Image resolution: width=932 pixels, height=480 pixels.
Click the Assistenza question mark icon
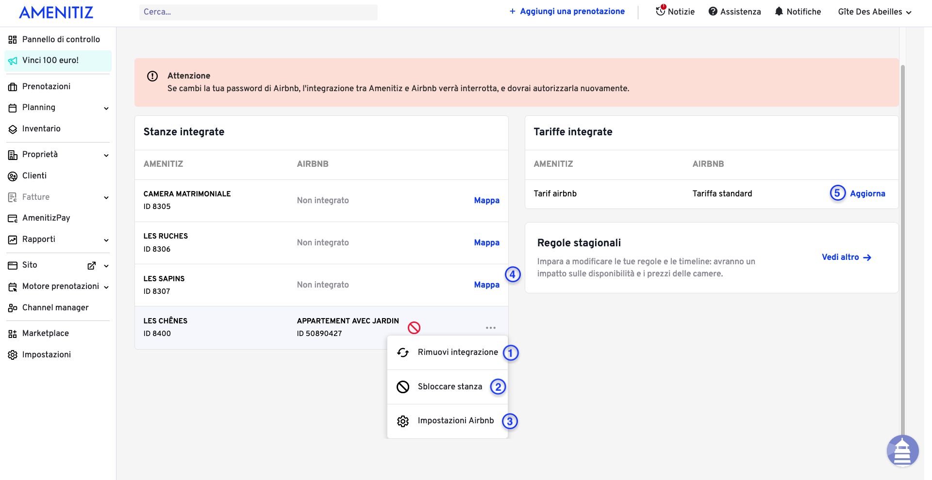tap(713, 11)
